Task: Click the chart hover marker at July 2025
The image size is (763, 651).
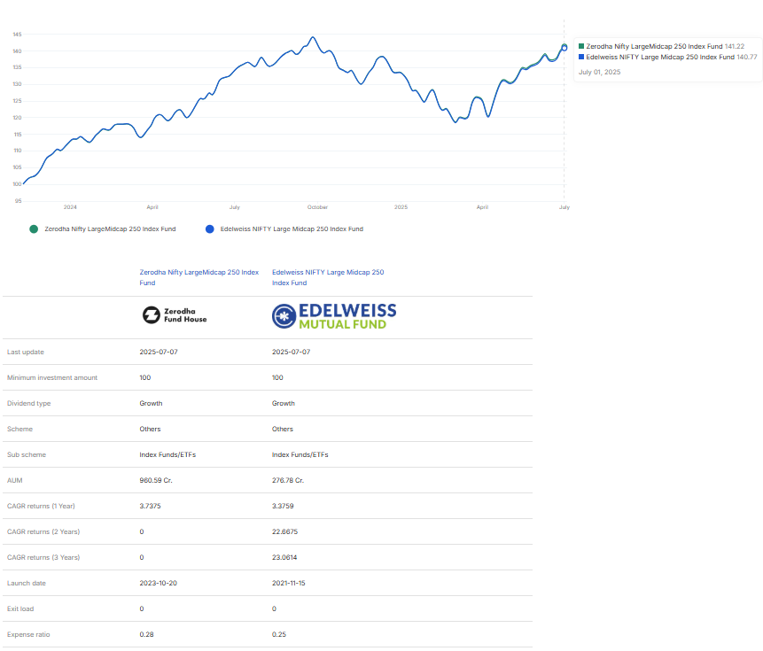Action: (x=564, y=48)
